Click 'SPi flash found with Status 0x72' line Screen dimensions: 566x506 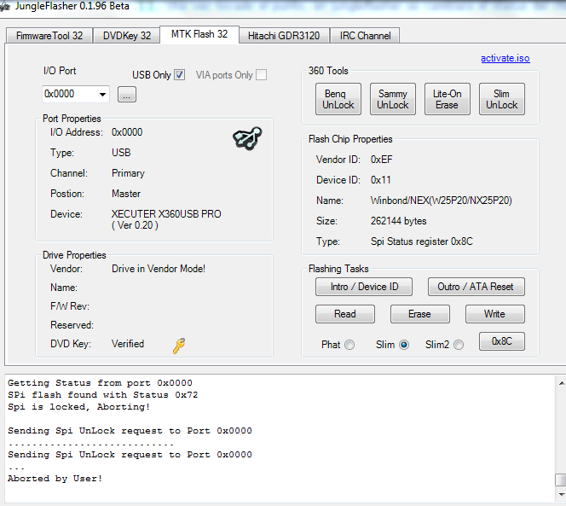pyautogui.click(x=103, y=395)
